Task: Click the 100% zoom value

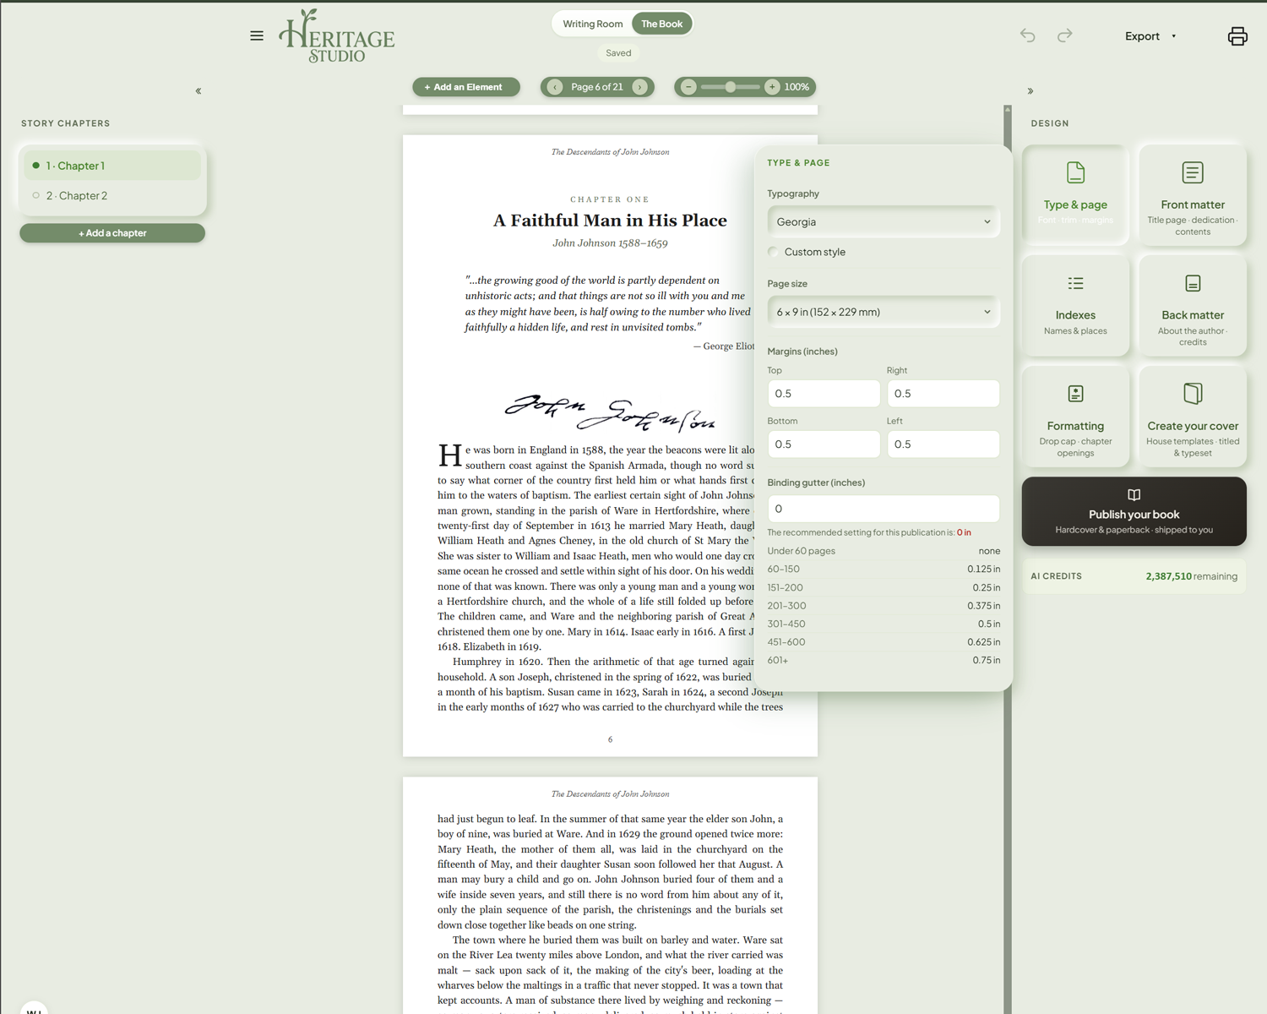Action: click(x=797, y=87)
